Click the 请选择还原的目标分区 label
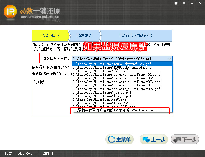205x157 pixels. tap(51, 67)
